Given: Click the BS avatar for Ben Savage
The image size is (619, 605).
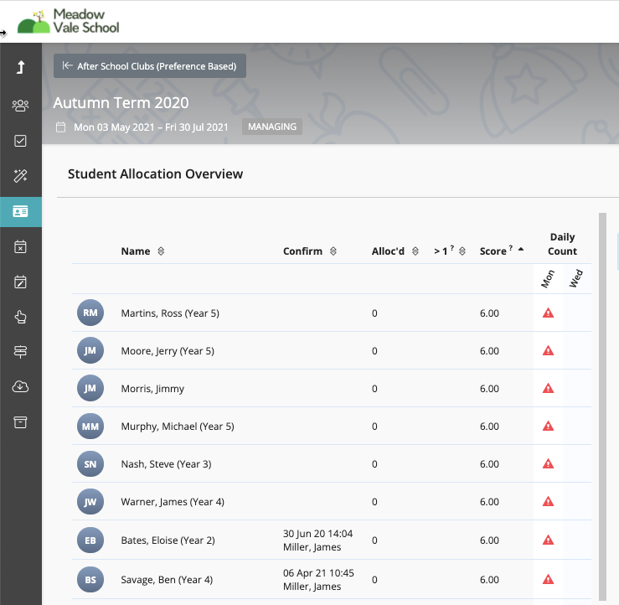Looking at the screenshot, I should pos(90,579).
